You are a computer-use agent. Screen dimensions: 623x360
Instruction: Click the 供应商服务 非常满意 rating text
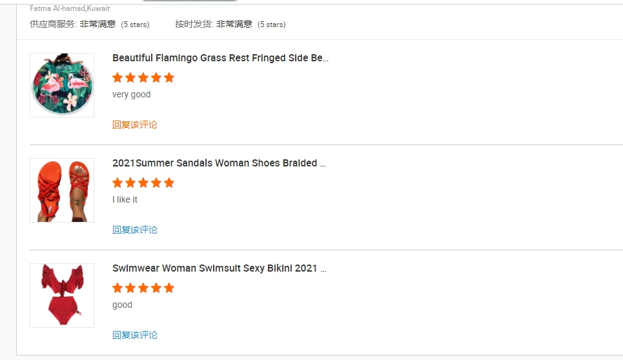pyautogui.click(x=89, y=25)
